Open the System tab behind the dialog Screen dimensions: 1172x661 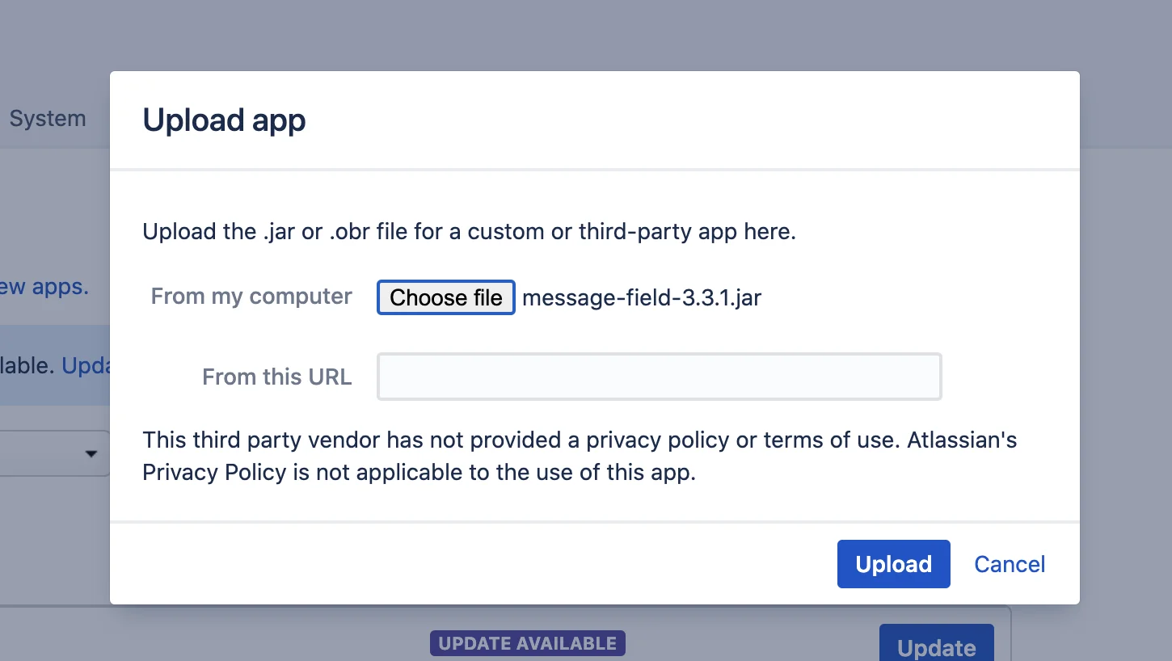47,118
